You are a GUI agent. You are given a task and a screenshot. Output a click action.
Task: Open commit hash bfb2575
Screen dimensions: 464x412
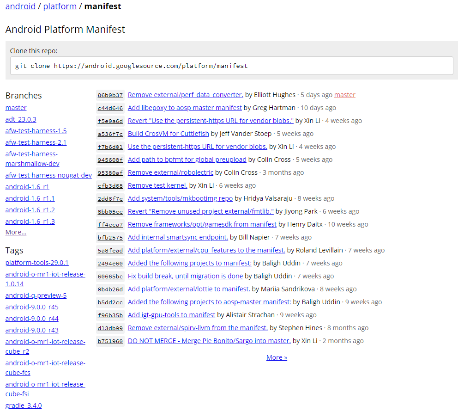click(110, 238)
